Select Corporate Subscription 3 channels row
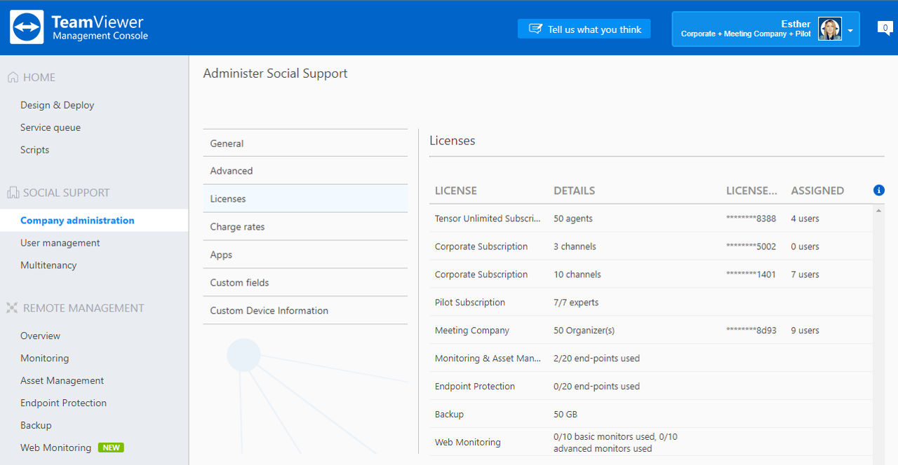Screen dimensions: 898x465 pos(651,247)
